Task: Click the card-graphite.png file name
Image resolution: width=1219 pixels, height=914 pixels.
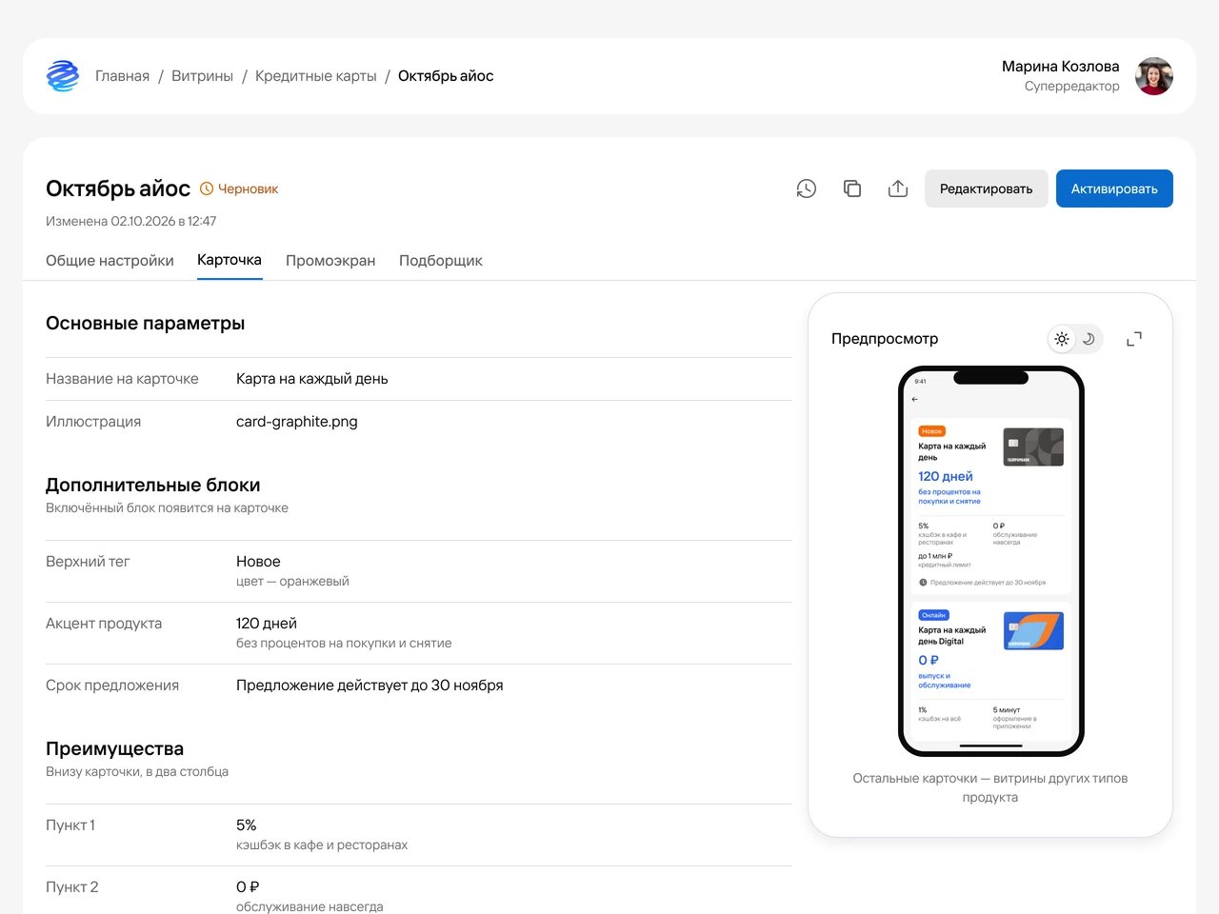Action: [x=297, y=422]
